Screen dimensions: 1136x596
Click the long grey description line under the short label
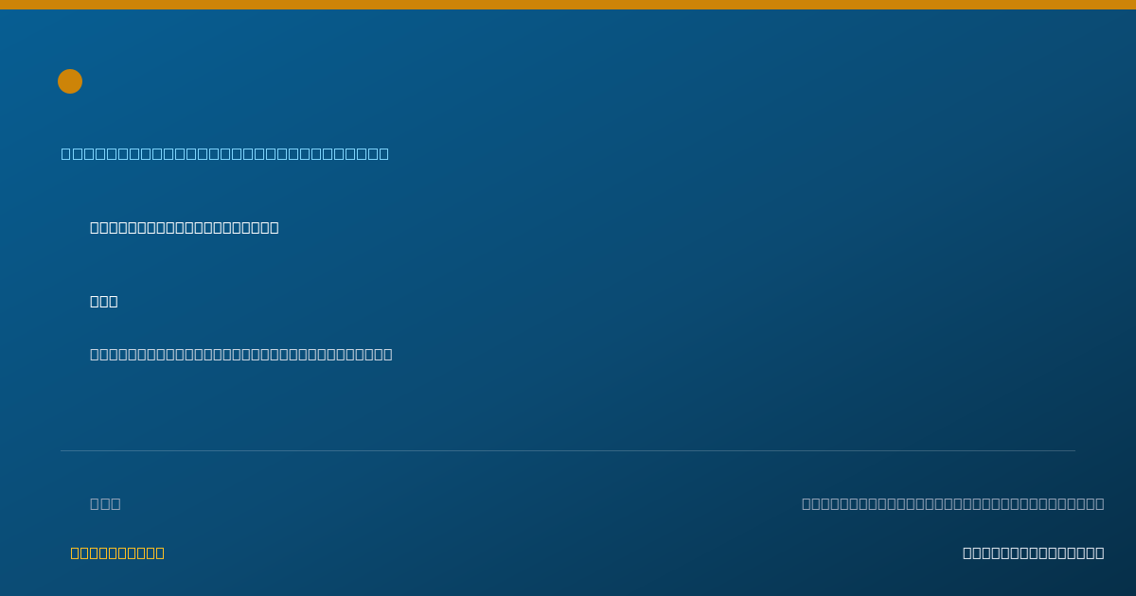tap(241, 354)
